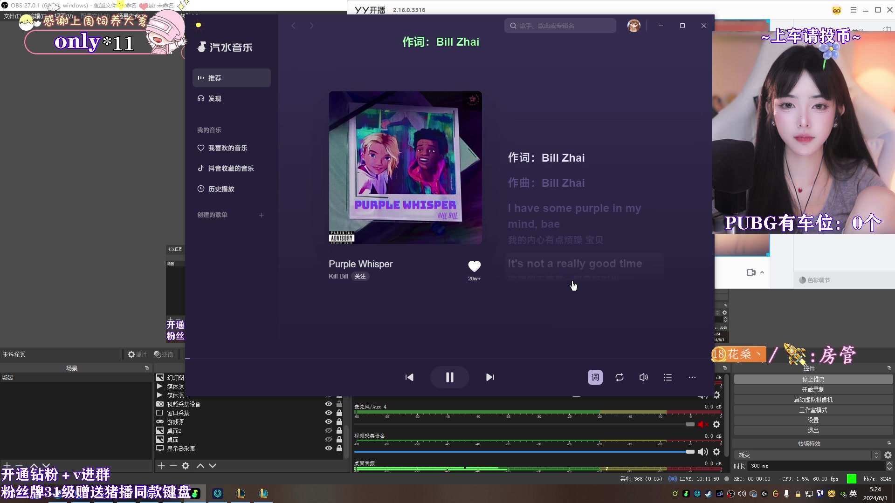This screenshot has width=895, height=503.
Task: Open 色彩调节 color adjustment in YY
Action: coord(814,280)
